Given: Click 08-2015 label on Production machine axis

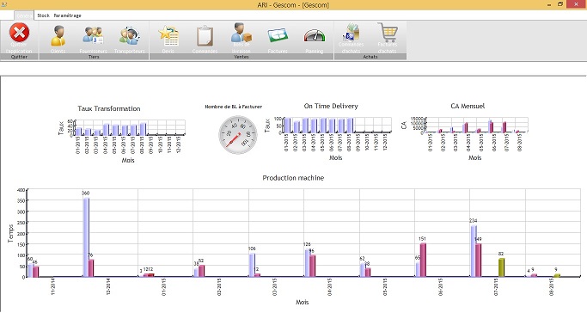Looking at the screenshot, I should click(552, 287).
